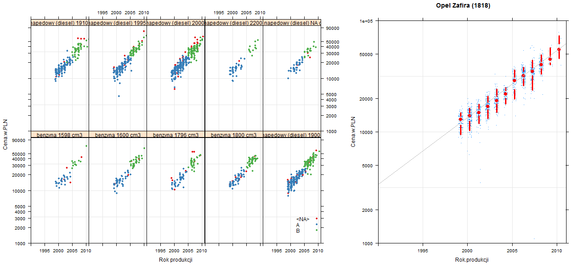The height and width of the screenshot is (267, 579).
Task: Select the "benzyna 1796 cm3" panel strip label
Action: pyautogui.click(x=175, y=134)
